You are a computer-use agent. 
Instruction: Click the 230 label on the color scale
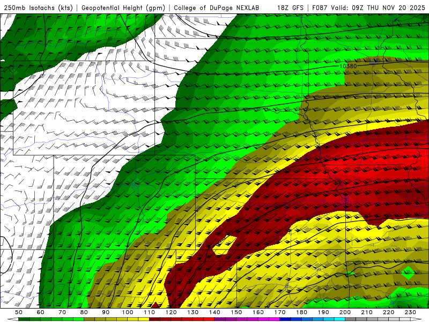[x=411, y=312]
